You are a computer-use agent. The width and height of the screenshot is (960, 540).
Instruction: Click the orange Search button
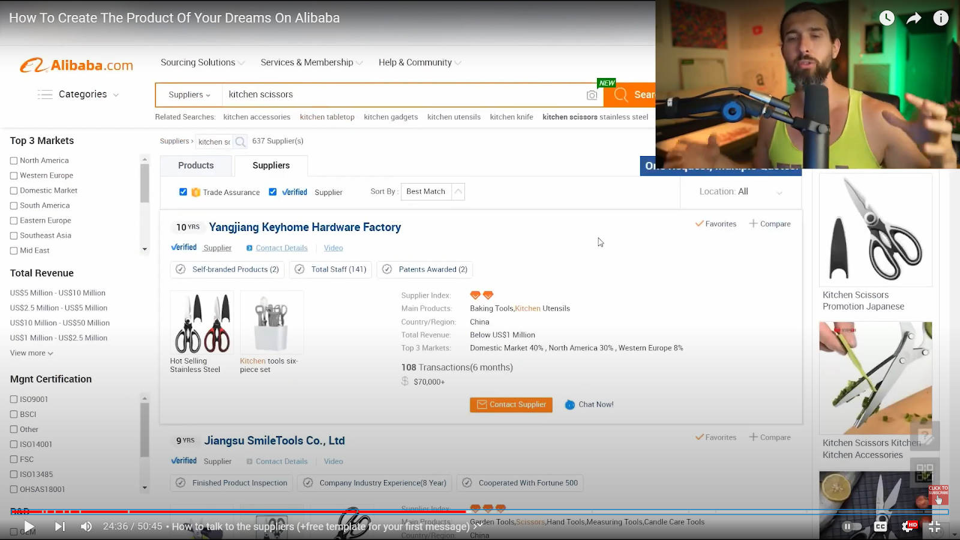[630, 95]
